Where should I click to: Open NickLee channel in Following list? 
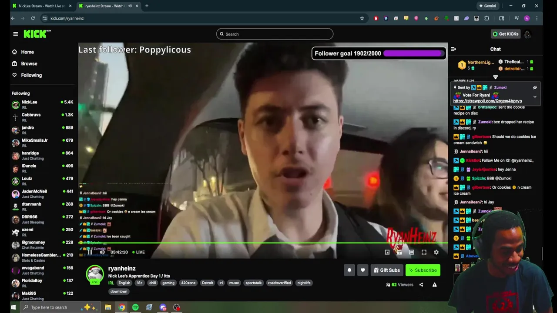coord(42,104)
